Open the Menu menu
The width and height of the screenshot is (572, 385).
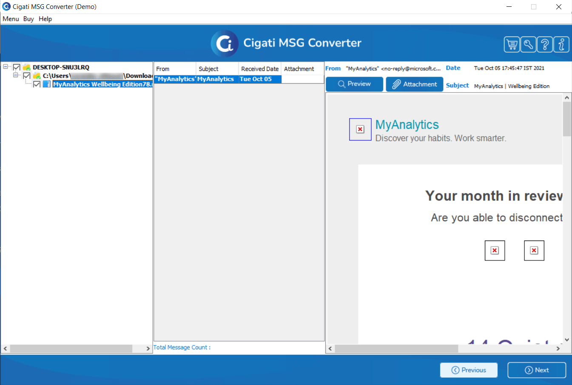tap(11, 19)
